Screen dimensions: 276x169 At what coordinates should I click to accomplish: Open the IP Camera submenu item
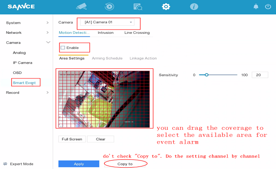click(x=23, y=63)
